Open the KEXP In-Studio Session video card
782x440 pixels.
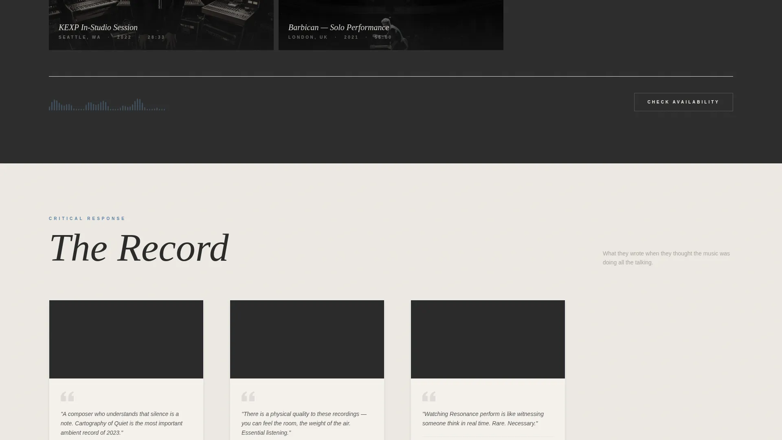(x=161, y=25)
